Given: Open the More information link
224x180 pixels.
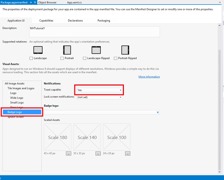Looking at the screenshot, I should 149,77.
